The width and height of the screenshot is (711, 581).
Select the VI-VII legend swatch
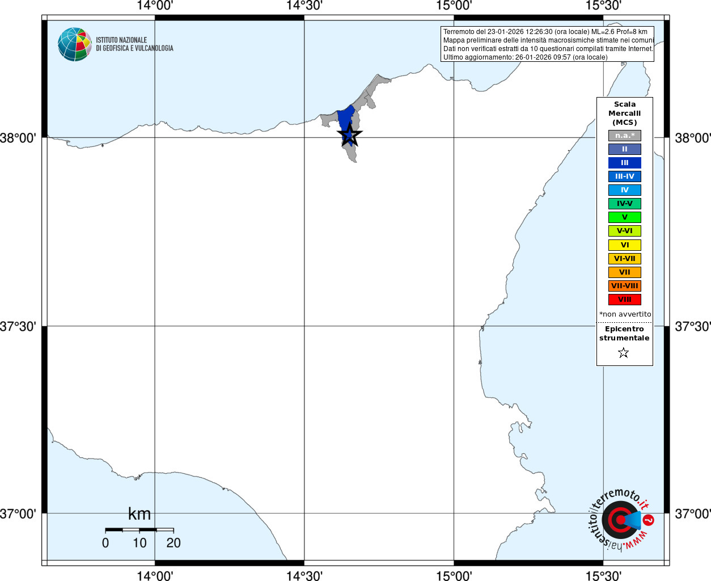point(625,259)
